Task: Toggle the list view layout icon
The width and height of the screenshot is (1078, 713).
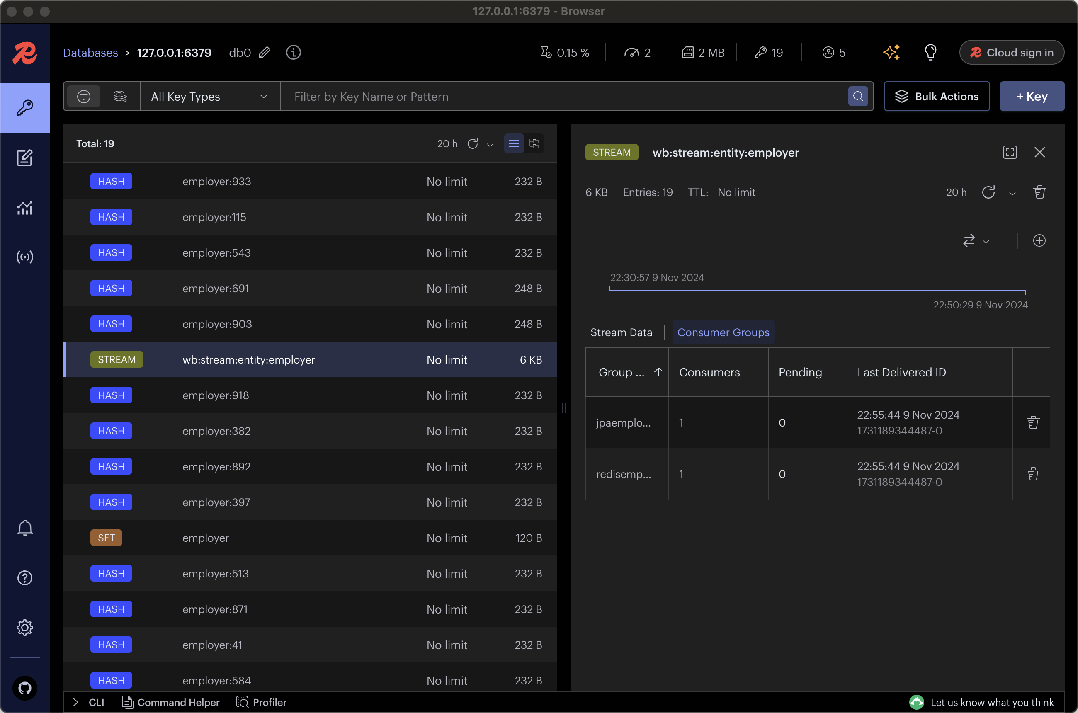Action: pos(513,143)
